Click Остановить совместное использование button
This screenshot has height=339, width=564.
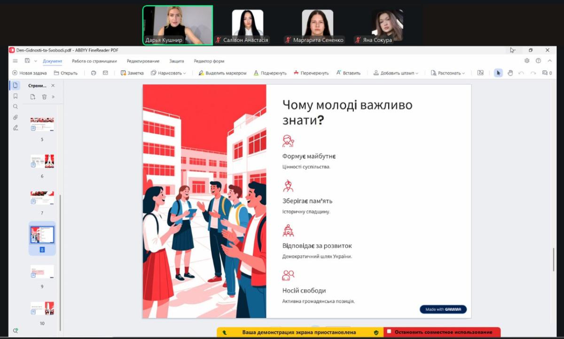click(442, 332)
